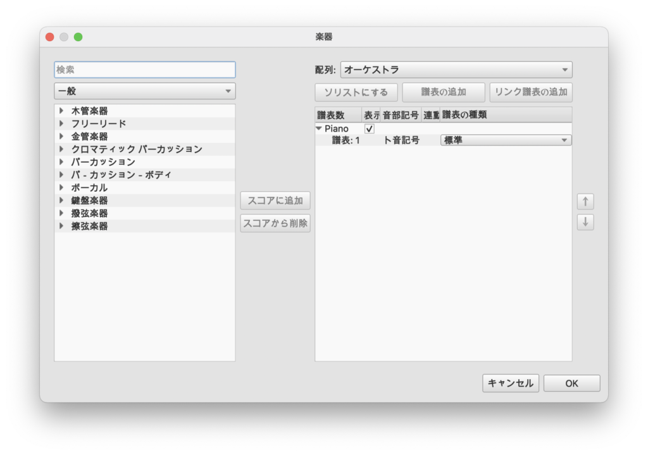648x455 pixels.
Task: Collapse the Piano tree item
Action: [319, 128]
